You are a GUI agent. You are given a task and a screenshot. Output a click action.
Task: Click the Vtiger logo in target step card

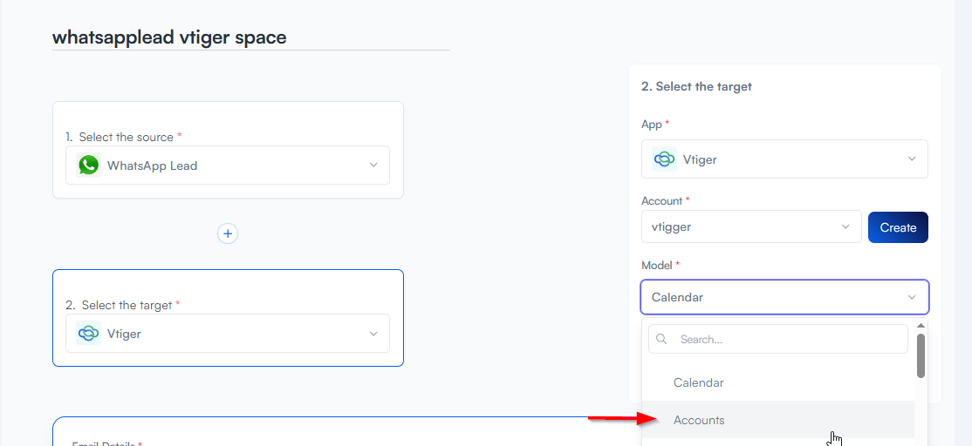[89, 334]
